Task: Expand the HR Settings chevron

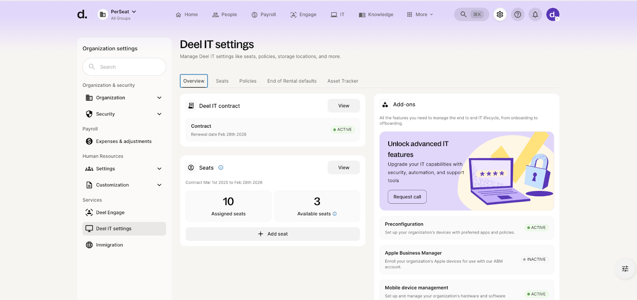Action: tap(159, 169)
